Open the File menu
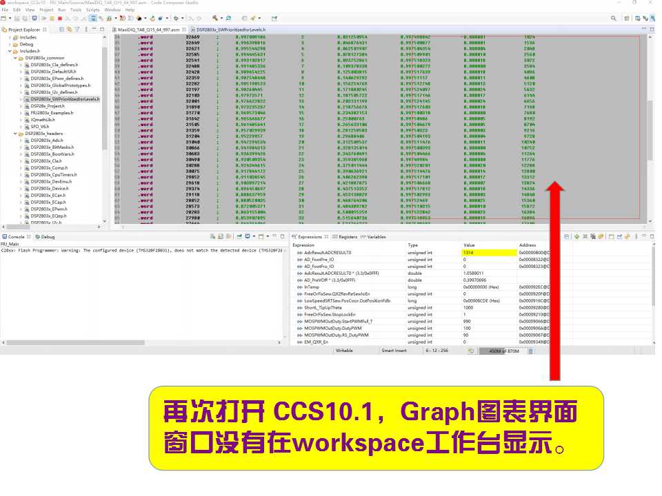Screen dimensions: 662x496 [5, 10]
